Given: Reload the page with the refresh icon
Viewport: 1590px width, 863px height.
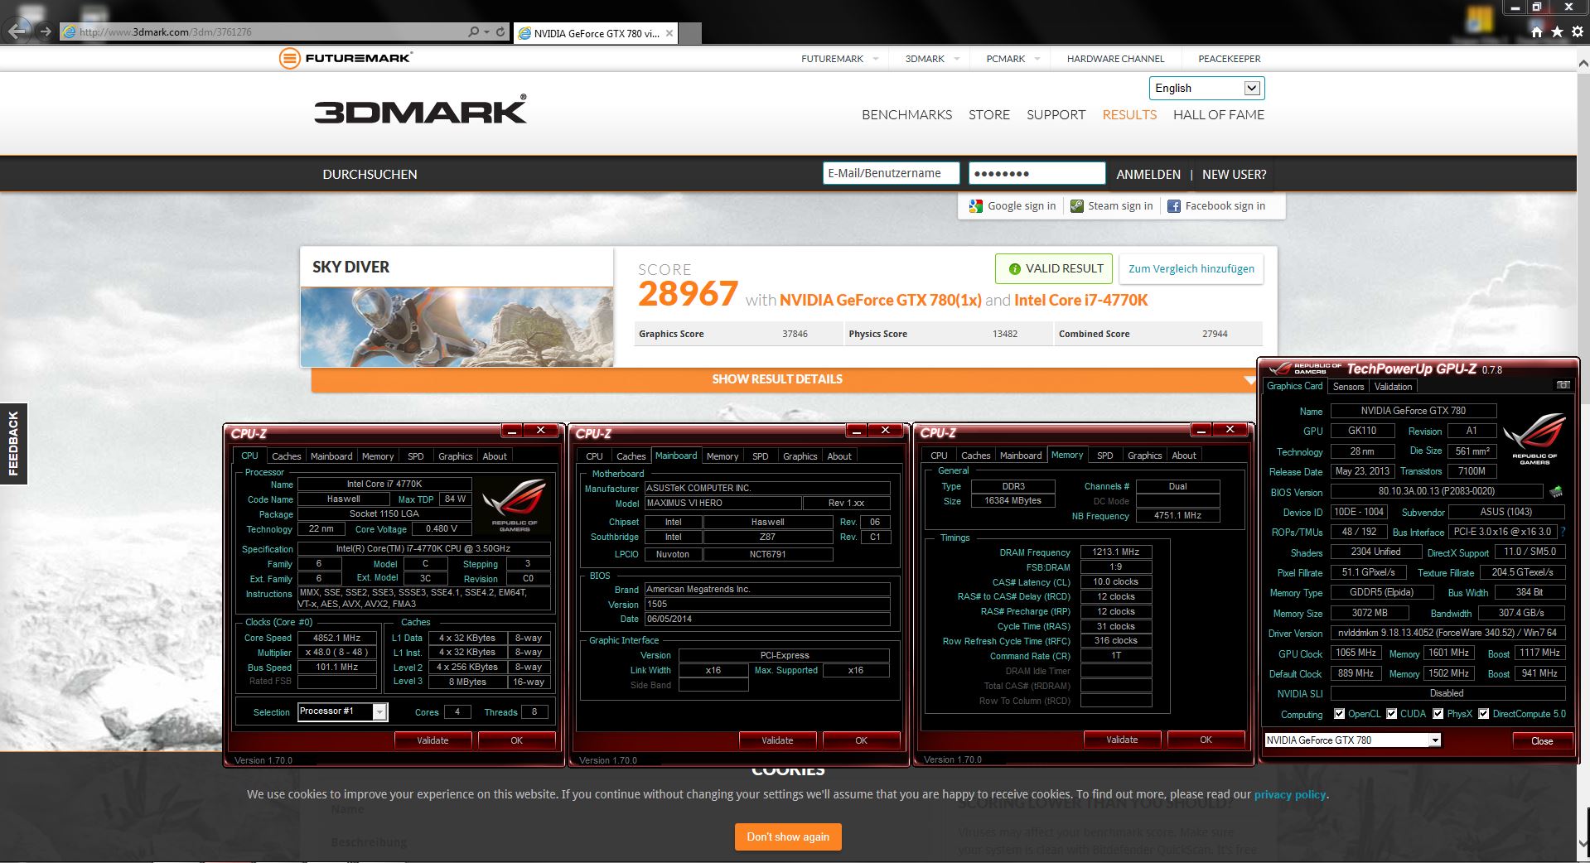Looking at the screenshot, I should coord(500,31).
